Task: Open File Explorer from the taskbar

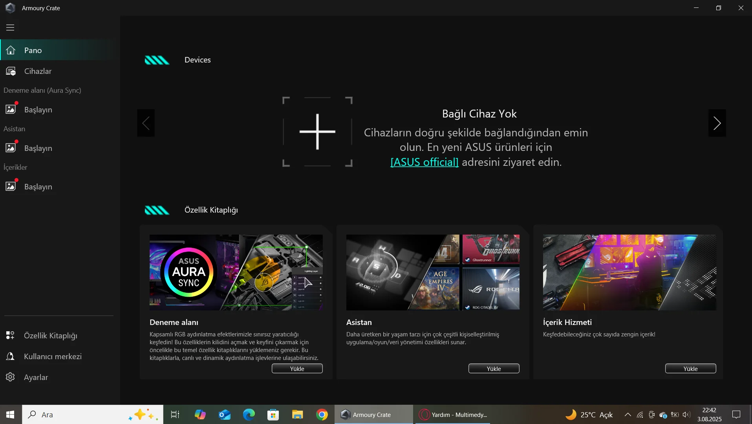Action: tap(297, 415)
